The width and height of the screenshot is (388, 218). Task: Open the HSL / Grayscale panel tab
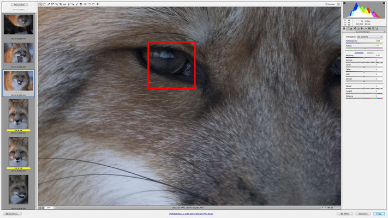[355, 28]
